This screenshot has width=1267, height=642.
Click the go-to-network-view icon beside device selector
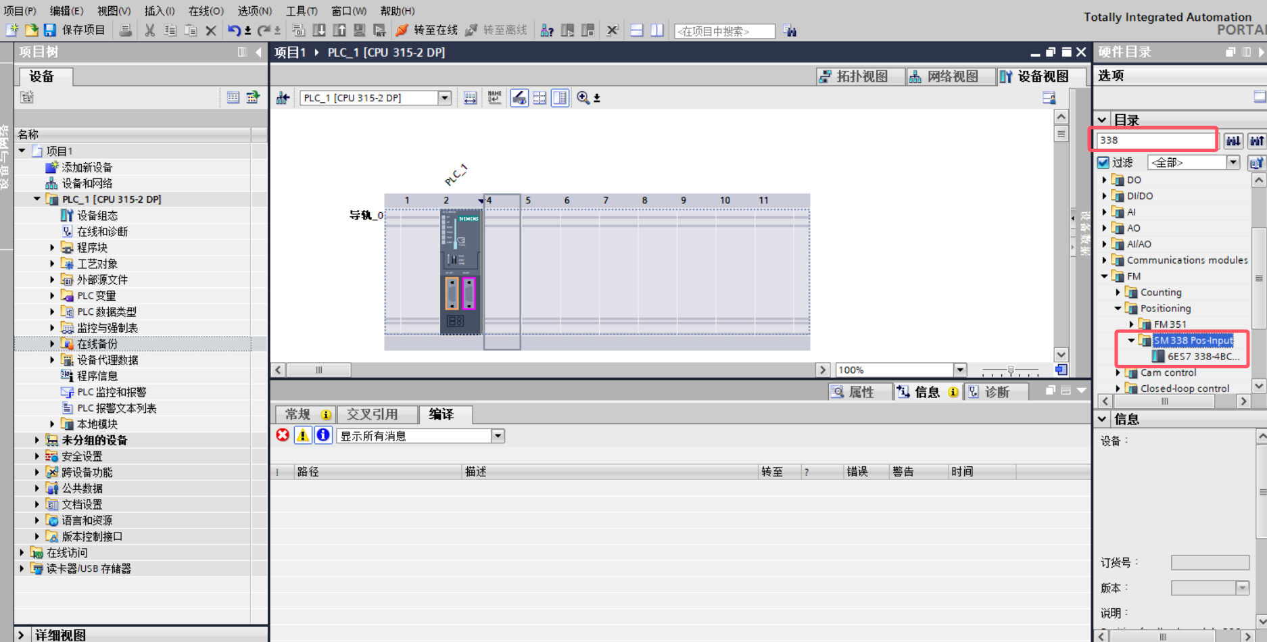tap(283, 98)
